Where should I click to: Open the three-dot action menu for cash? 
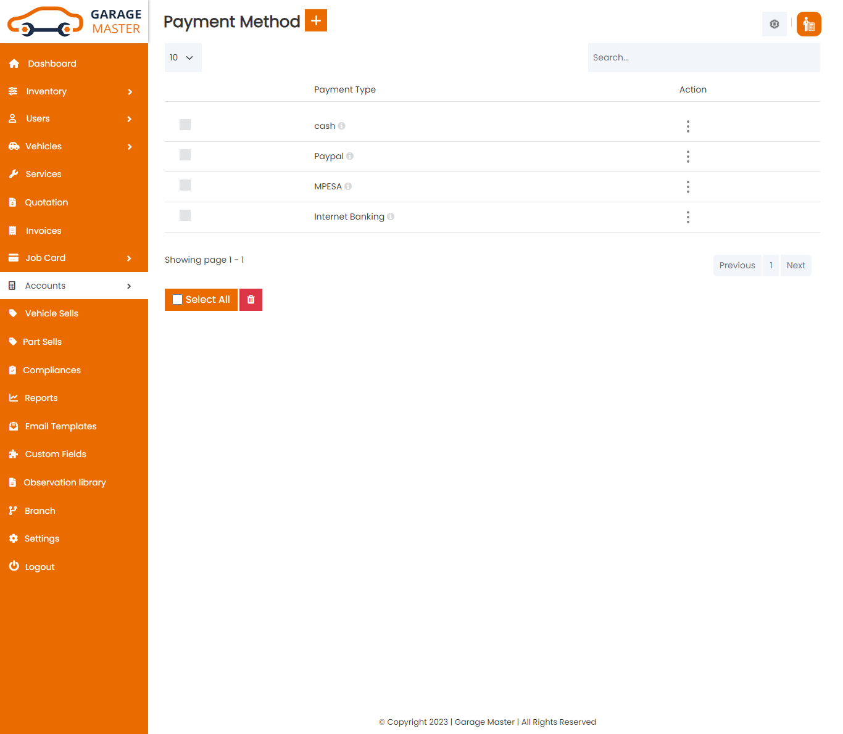click(687, 126)
